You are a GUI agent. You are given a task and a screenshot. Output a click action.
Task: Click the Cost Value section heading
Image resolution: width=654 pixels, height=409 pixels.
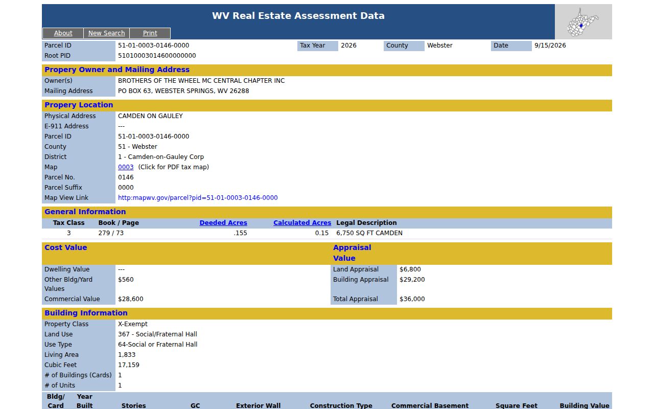[65, 248]
